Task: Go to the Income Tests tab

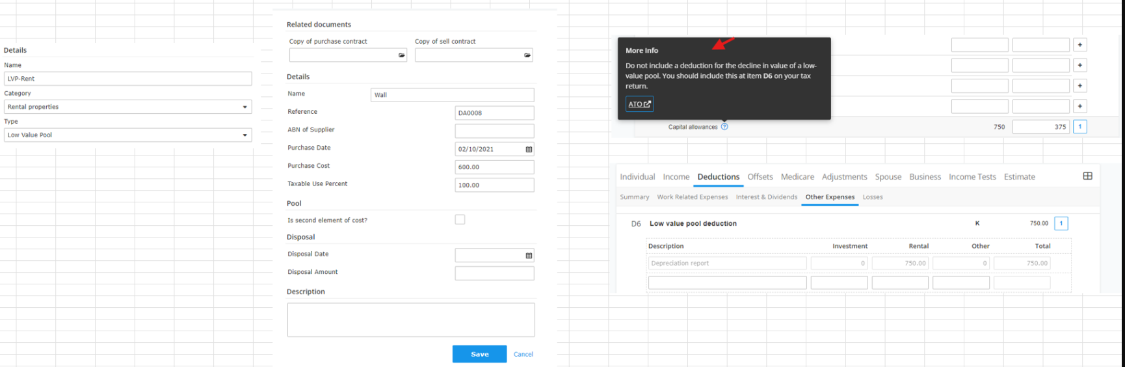Action: (972, 177)
